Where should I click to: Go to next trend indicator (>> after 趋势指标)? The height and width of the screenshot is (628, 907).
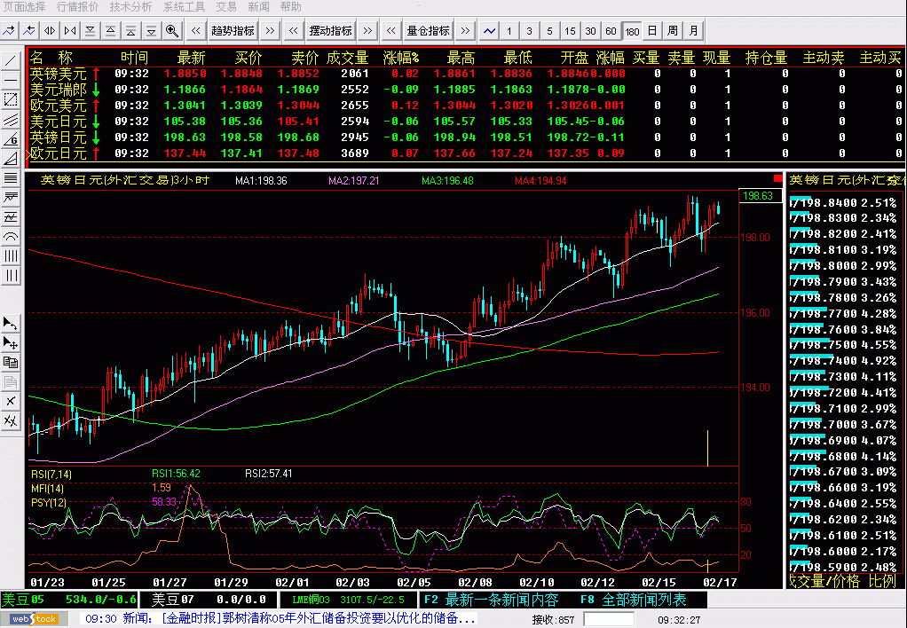[x=270, y=31]
